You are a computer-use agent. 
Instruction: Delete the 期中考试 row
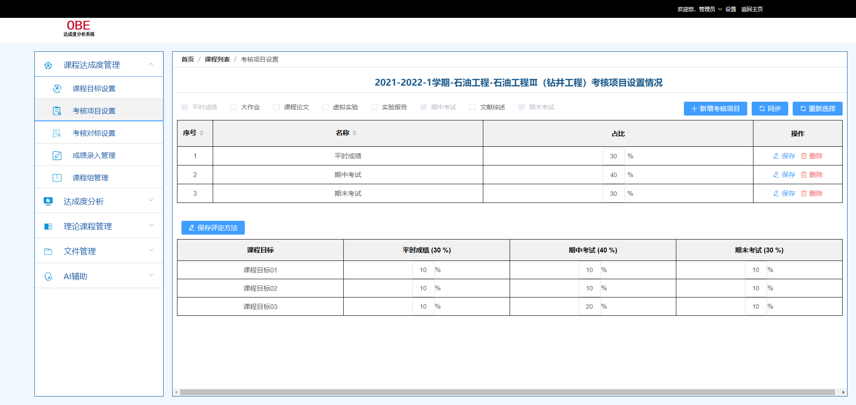pyautogui.click(x=812, y=175)
